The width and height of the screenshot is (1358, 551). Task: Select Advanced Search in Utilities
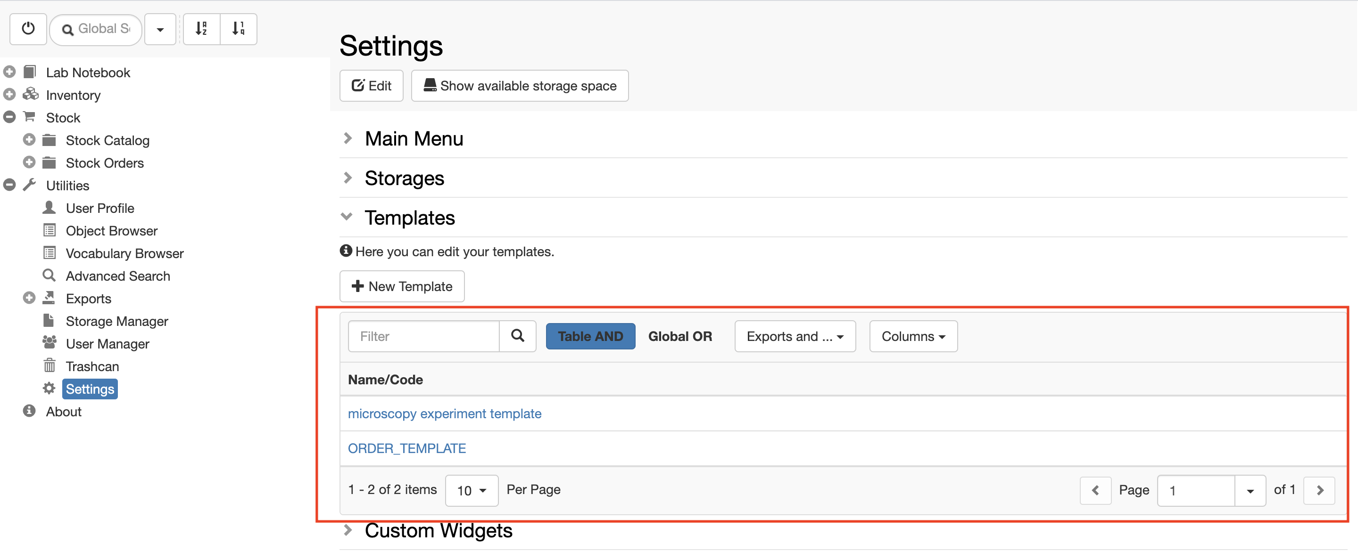coord(117,275)
